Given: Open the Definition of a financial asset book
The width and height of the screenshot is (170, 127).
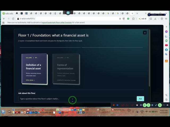Looking at the screenshot, I should point(35,69).
